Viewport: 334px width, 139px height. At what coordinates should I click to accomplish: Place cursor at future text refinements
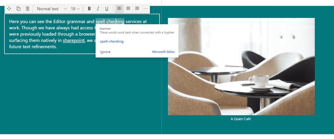(33, 47)
